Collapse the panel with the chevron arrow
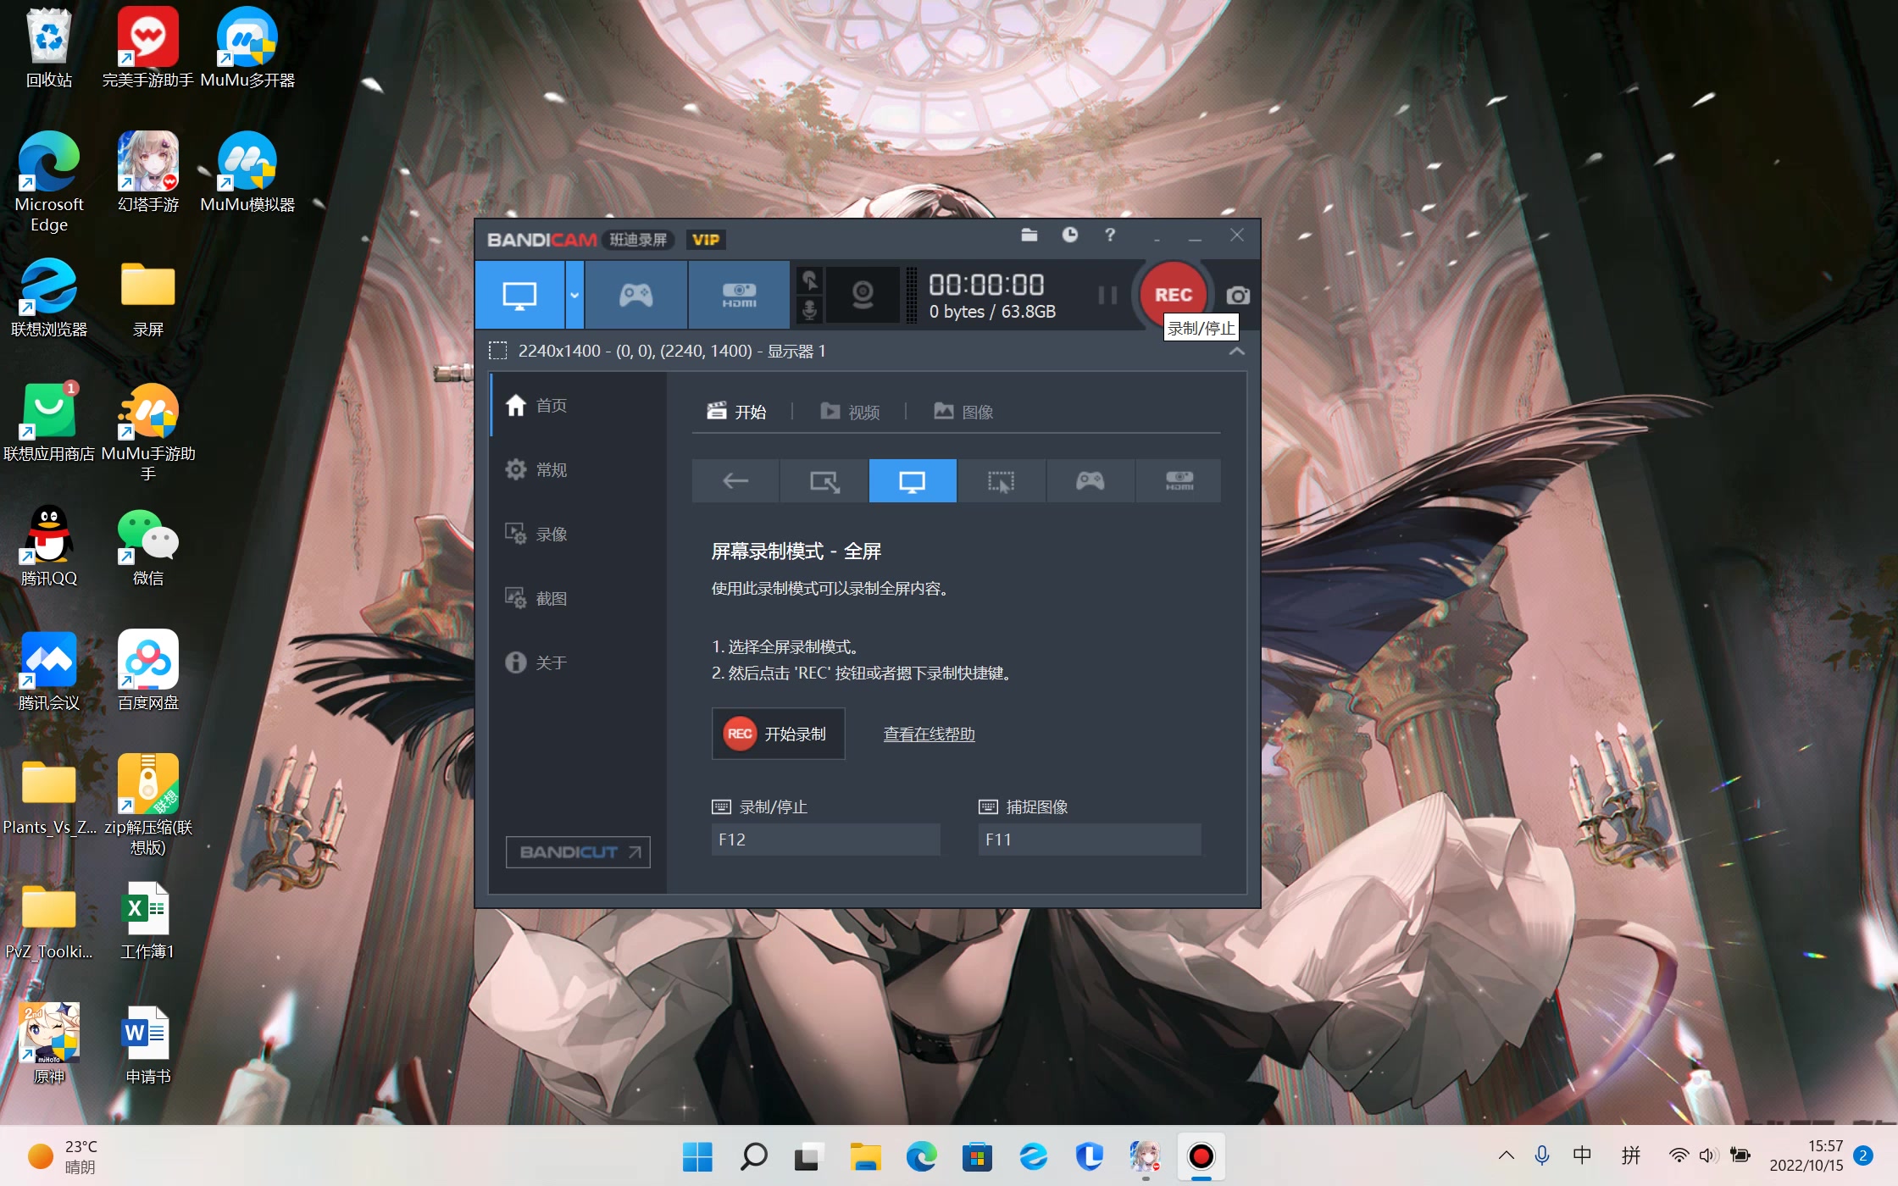The width and height of the screenshot is (1898, 1186). pos(1237,351)
